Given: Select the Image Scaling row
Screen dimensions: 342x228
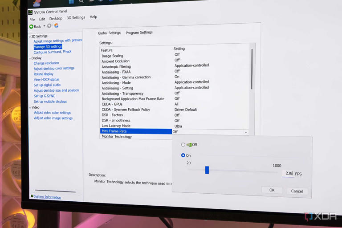Looking at the screenshot, I should click(174, 55).
